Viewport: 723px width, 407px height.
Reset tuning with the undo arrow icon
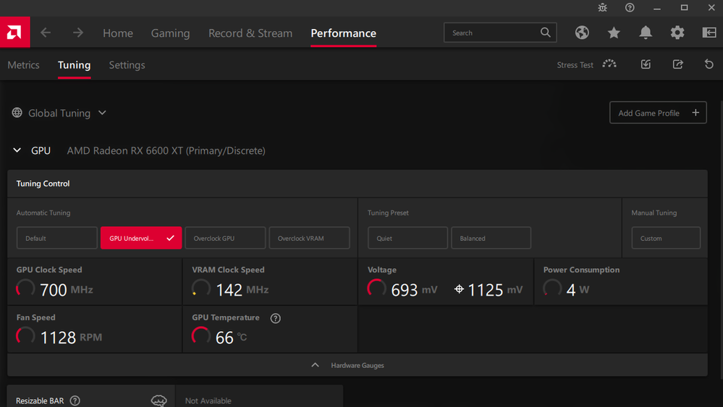(x=709, y=64)
